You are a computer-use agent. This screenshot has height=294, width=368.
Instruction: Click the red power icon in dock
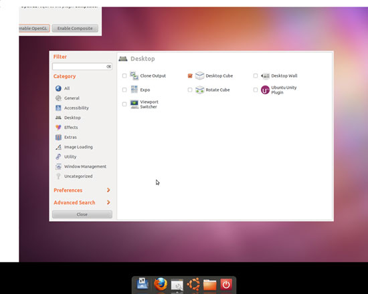226,285
